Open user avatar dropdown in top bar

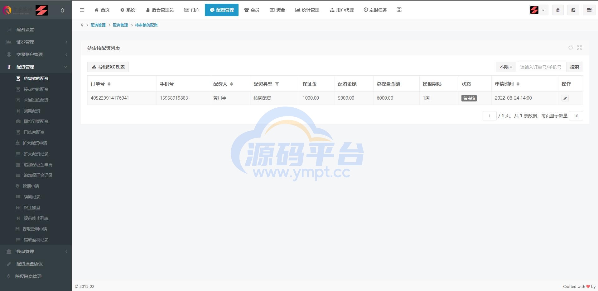[x=538, y=10]
